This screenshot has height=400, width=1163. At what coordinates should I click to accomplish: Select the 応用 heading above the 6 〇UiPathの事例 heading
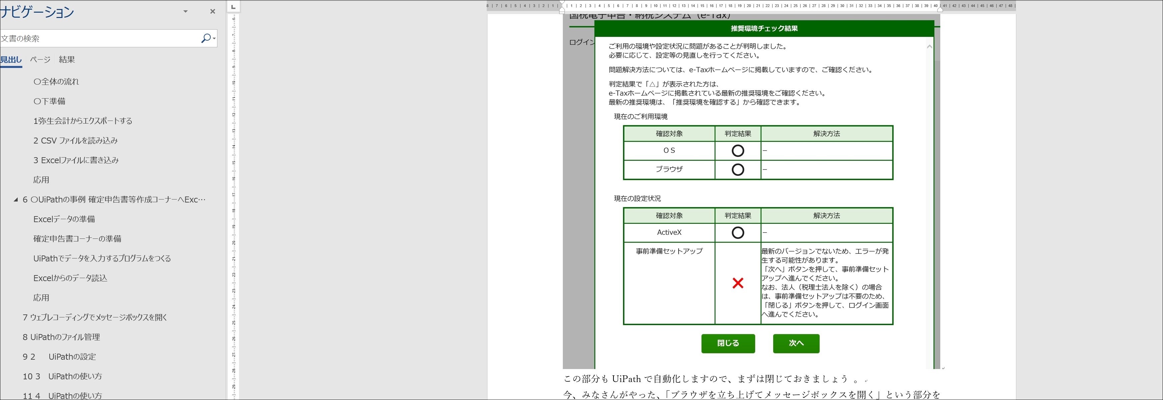[x=41, y=180]
